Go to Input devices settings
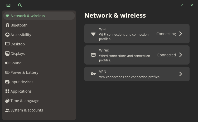The width and height of the screenshot is (198, 122). 22,82
